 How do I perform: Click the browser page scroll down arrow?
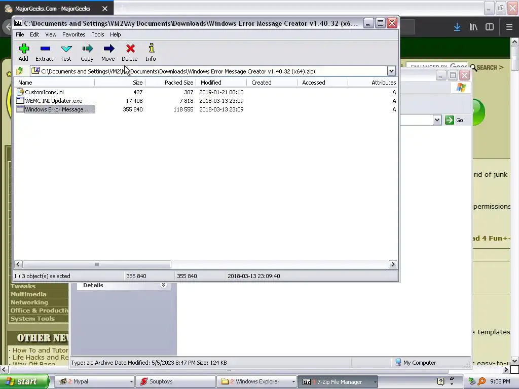pos(514,361)
